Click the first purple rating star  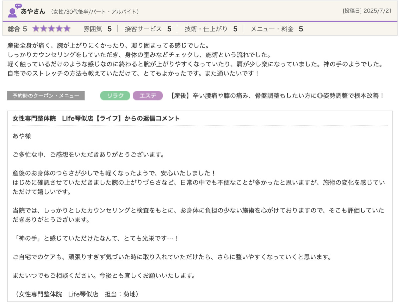click(36, 29)
